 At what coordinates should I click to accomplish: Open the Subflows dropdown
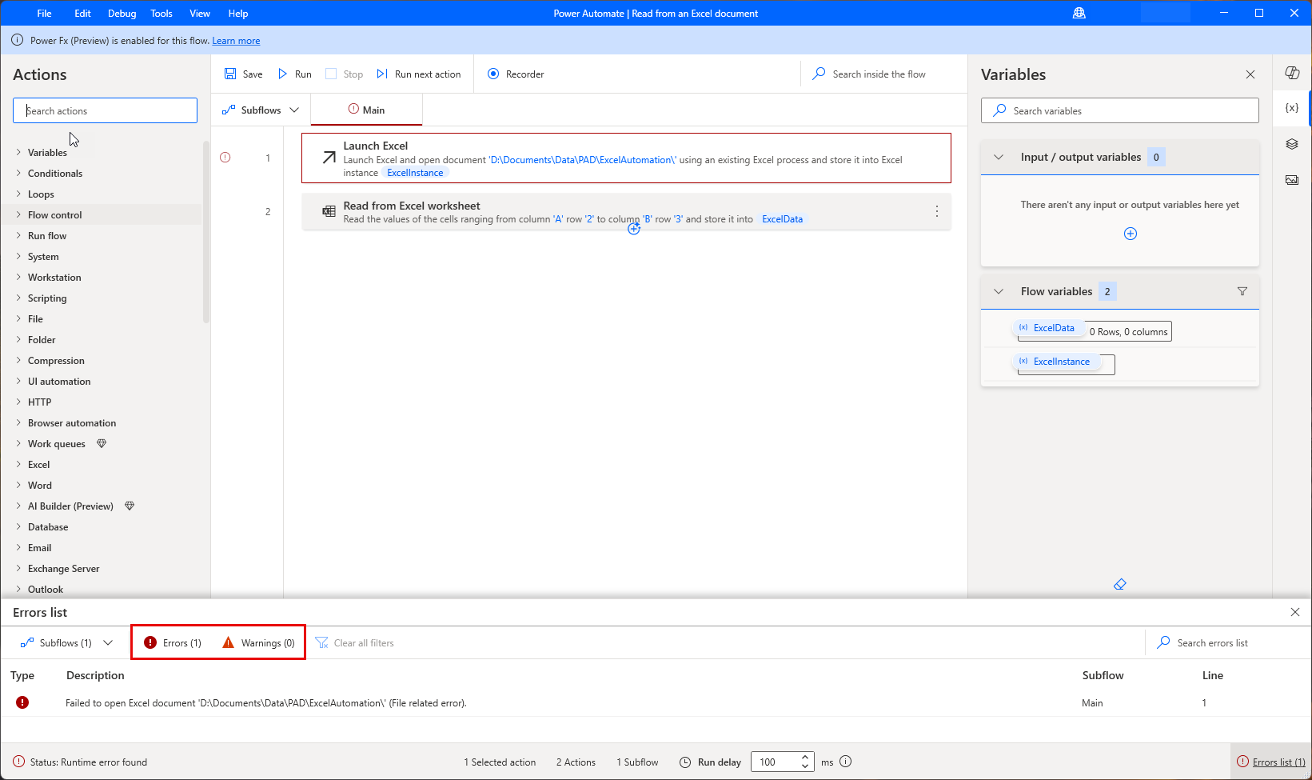point(261,110)
